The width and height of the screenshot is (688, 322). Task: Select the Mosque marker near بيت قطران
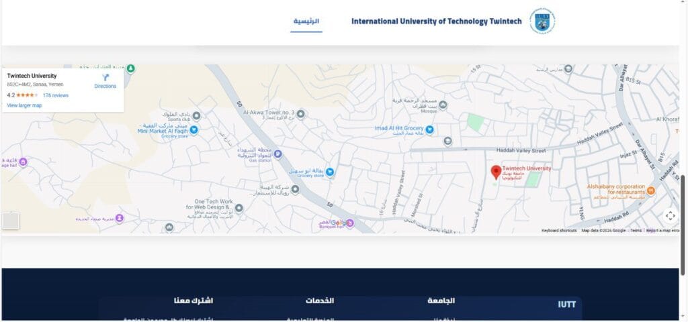pos(443,105)
